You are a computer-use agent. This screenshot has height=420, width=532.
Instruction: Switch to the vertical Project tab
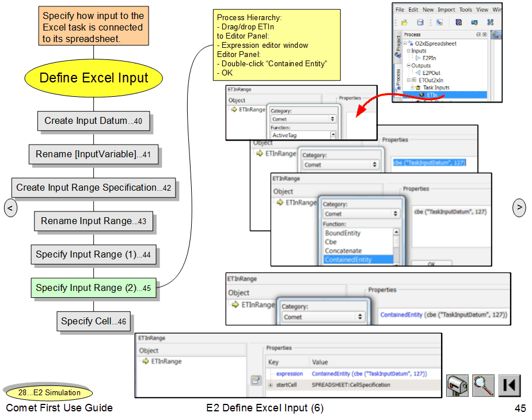(398, 47)
